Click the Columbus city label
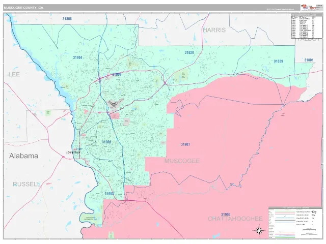Viewport: 326px width, 244px height. [74, 152]
